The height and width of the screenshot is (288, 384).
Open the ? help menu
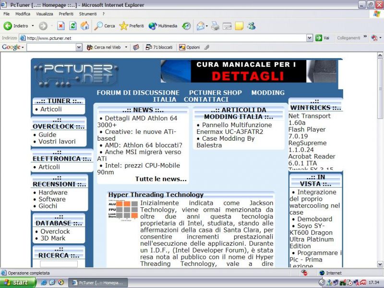(104, 14)
